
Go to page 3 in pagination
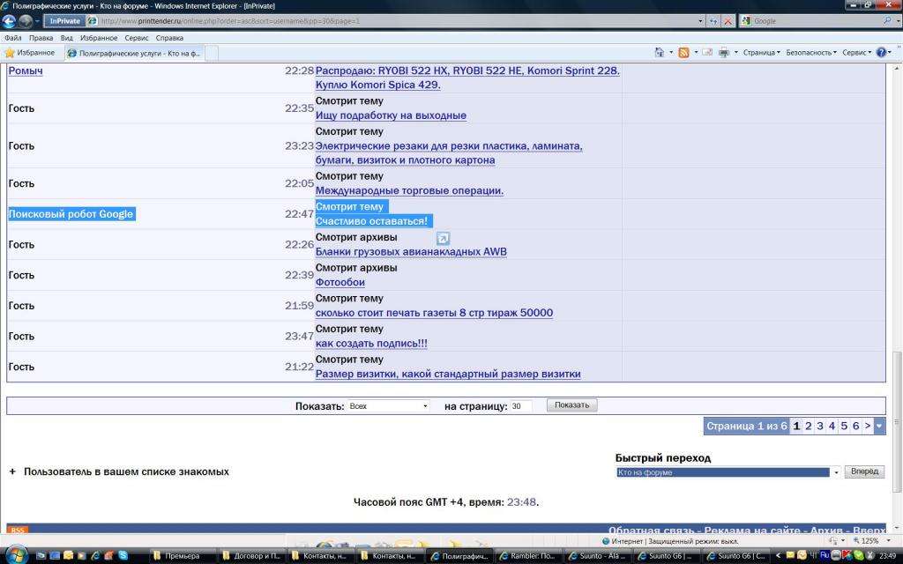point(819,427)
